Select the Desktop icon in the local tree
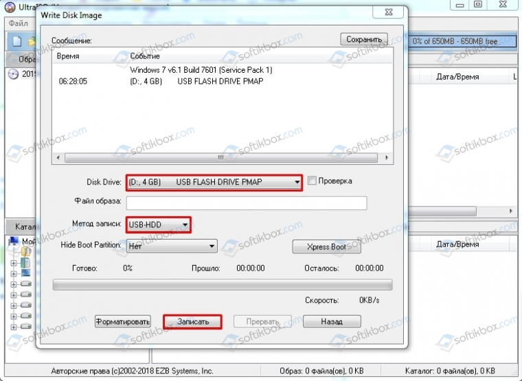Screen dimensions: 522x381 click(25, 273)
